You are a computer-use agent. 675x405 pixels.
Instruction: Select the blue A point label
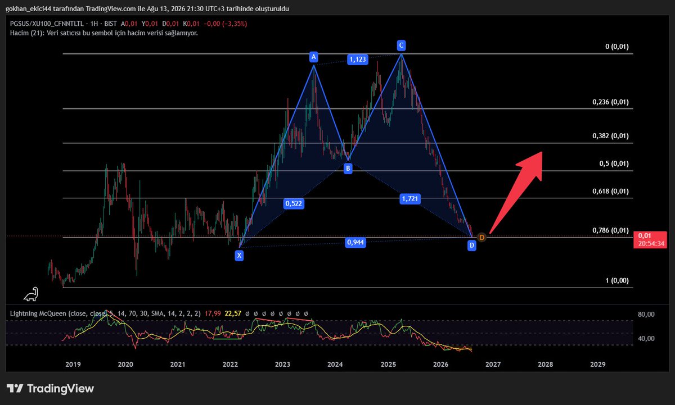pyautogui.click(x=314, y=57)
